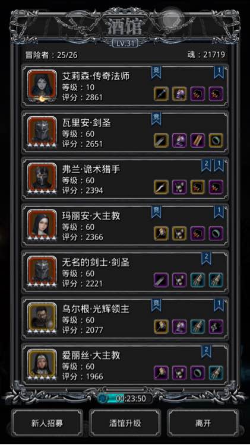Viewport: 250px width, 445px height.
Task: Click the number 2 banner on 弗兰·诡术猎手
Action: [206, 166]
